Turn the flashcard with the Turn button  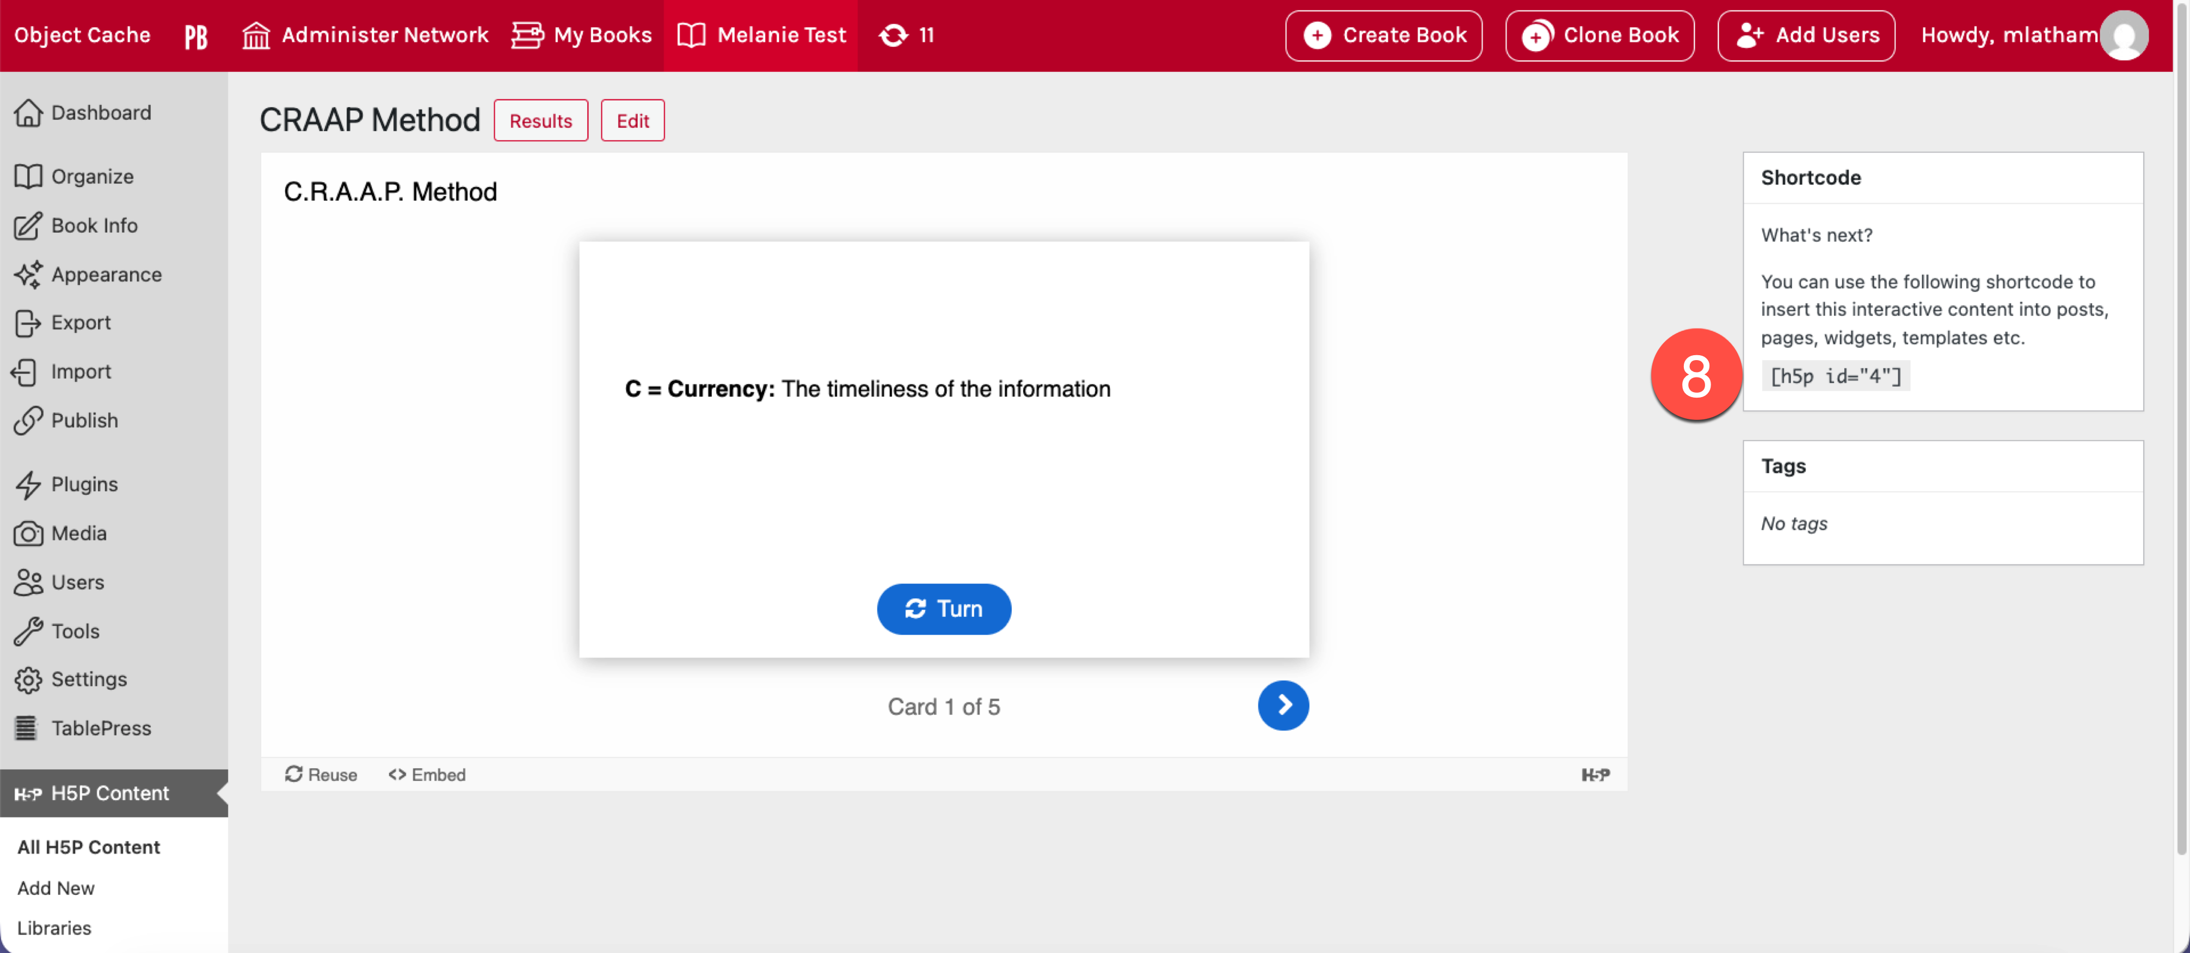click(x=943, y=609)
